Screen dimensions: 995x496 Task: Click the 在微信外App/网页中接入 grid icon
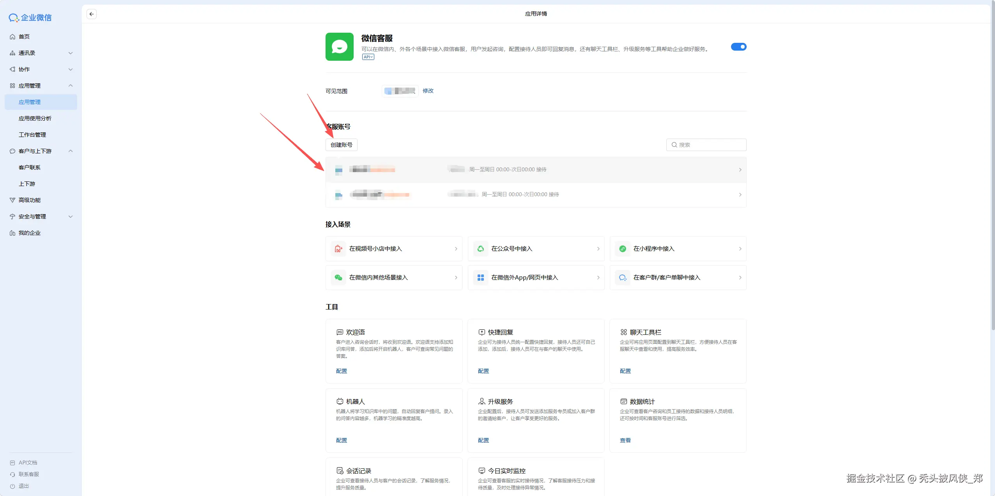point(481,278)
